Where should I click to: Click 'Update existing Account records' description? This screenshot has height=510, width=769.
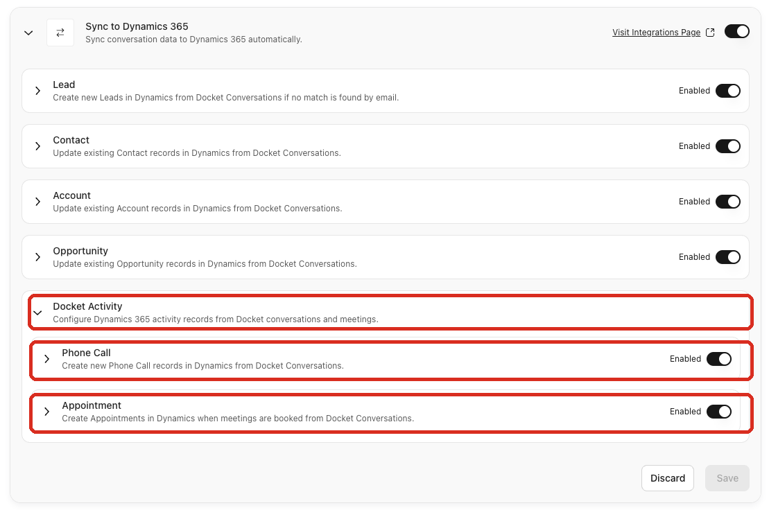tap(198, 208)
